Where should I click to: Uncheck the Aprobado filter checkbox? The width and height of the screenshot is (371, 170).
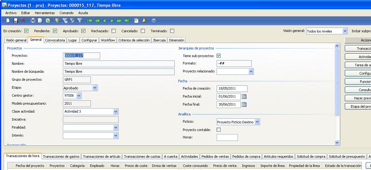coord(84,31)
